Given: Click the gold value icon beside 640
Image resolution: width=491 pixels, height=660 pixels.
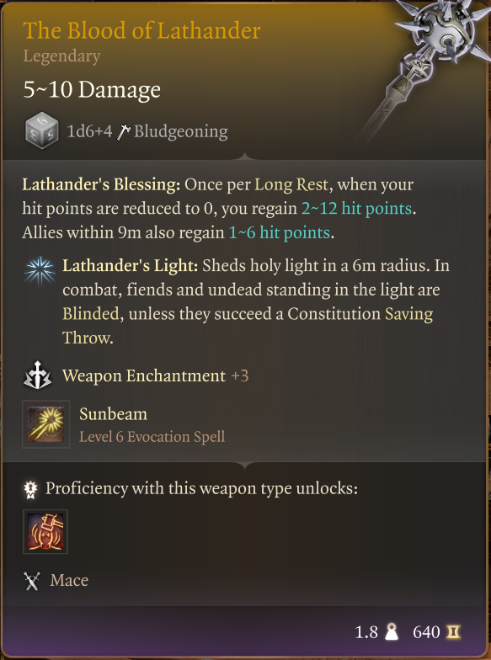Looking at the screenshot, I should (x=453, y=631).
